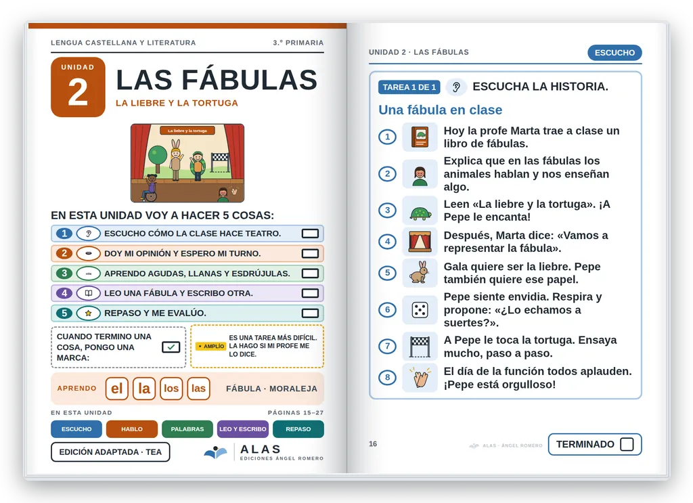This screenshot has height=503, width=693.
Task: Click the word card la
Action: [144, 389]
